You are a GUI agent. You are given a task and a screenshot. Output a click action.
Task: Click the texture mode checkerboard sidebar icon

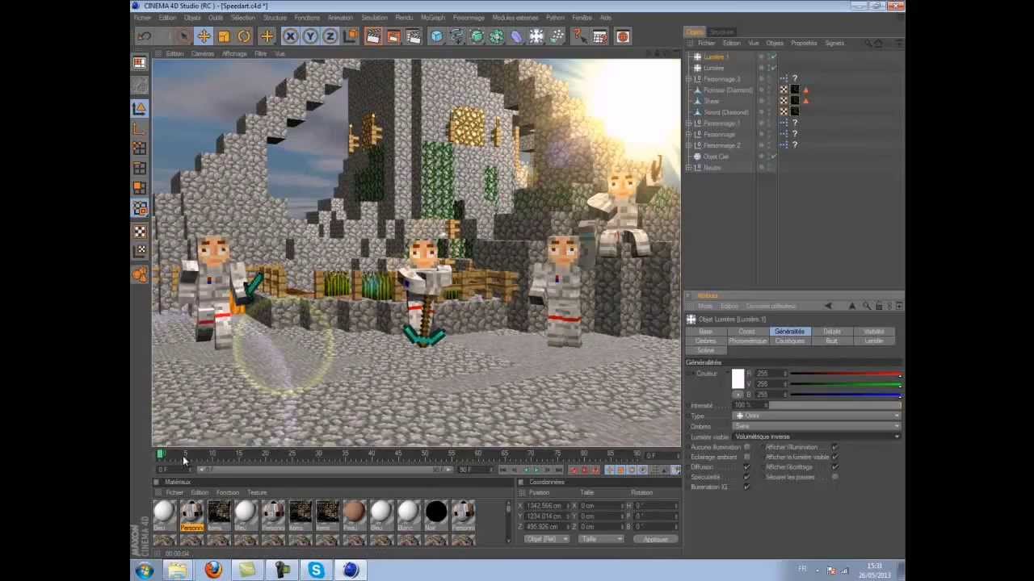(140, 231)
